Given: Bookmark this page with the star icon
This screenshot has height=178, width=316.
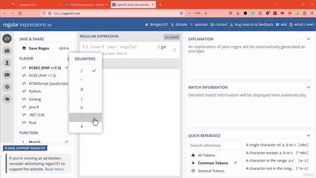Looking at the screenshot, I should (181, 13).
